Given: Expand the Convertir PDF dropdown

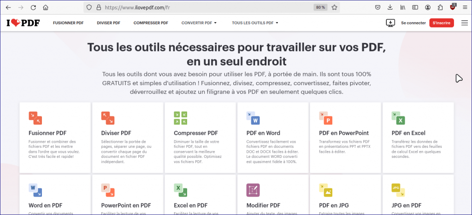Looking at the screenshot, I should point(199,23).
